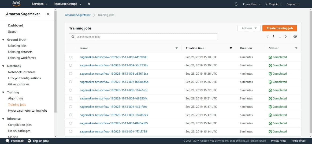The height and width of the screenshot is (144, 312).
Task: Open Hyperparameter tuning jobs
Action: tap(28, 111)
